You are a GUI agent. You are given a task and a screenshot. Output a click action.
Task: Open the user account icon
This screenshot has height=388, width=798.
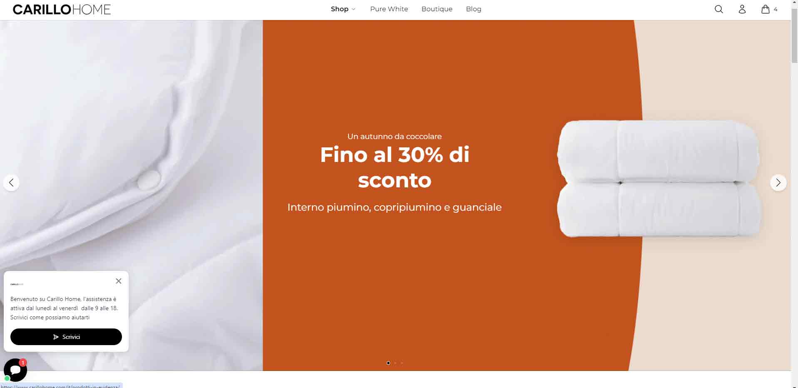(742, 9)
